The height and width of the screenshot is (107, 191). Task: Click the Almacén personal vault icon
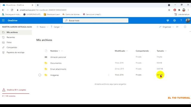click(46, 57)
